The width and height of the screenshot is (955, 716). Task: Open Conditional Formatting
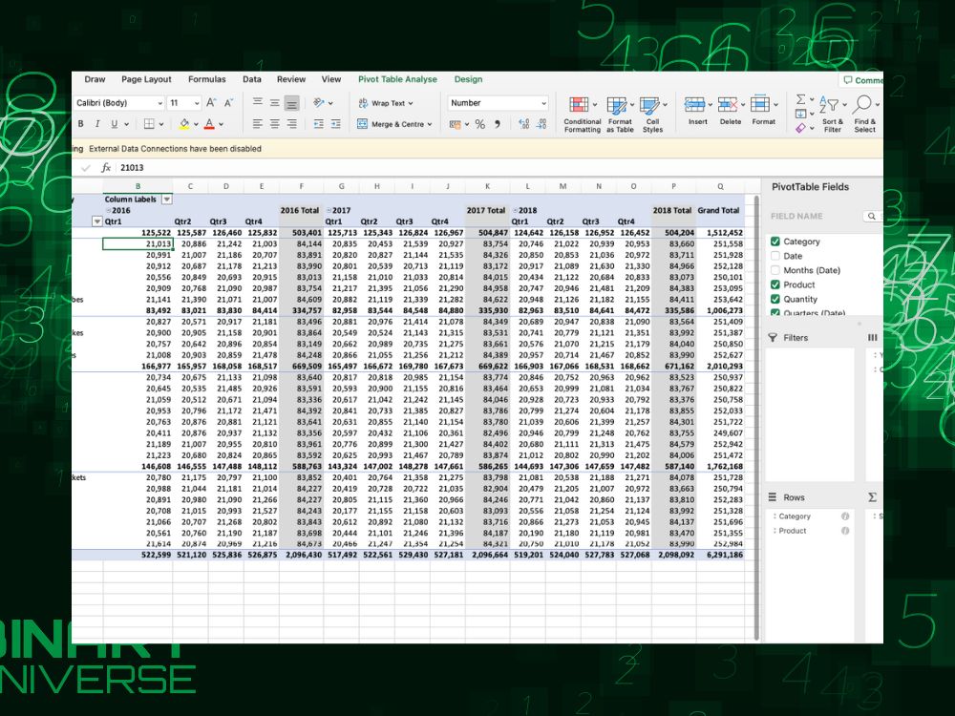(582, 114)
